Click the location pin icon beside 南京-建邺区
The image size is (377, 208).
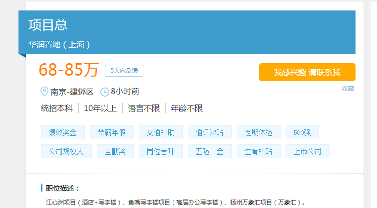pos(44,92)
